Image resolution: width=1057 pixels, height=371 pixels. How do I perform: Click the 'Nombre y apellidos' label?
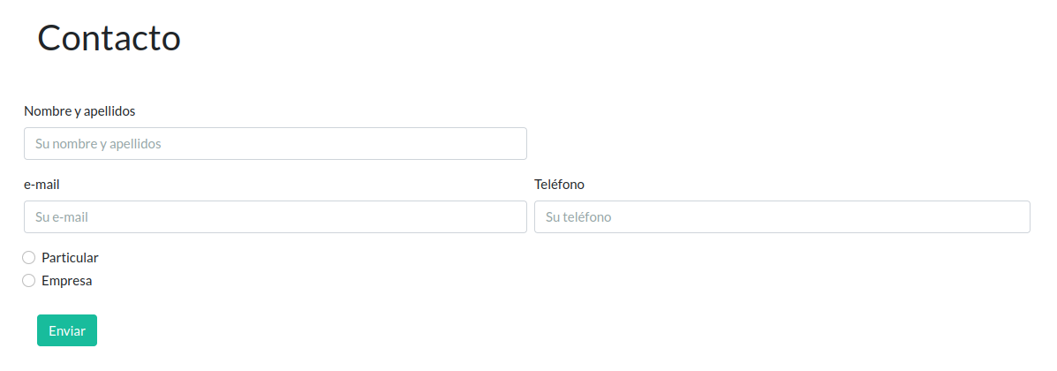coord(79,111)
